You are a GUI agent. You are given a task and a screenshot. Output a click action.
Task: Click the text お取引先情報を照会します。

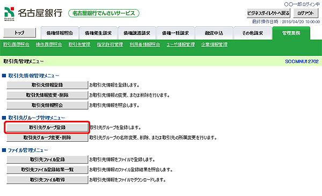pos(114,105)
